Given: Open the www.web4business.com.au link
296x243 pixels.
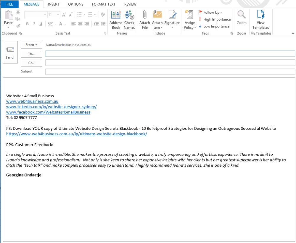Looking at the screenshot, I should click(32, 101).
